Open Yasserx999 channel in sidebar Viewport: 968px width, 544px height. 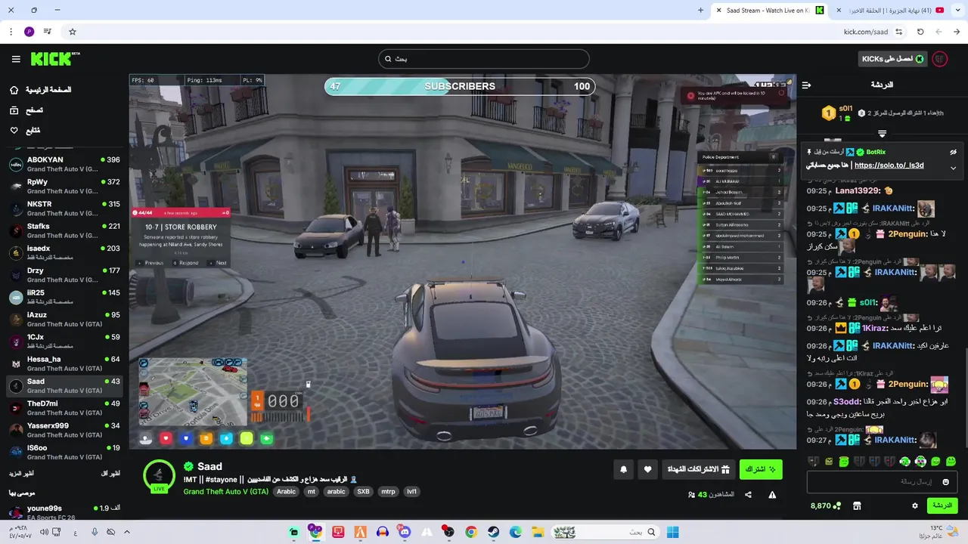[64, 430]
